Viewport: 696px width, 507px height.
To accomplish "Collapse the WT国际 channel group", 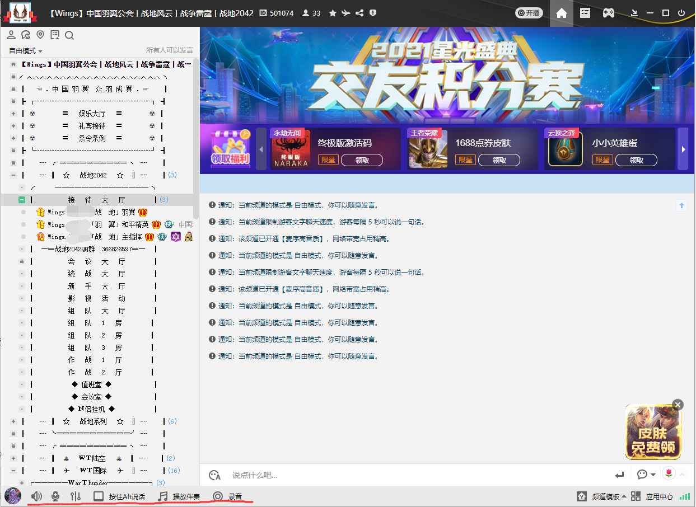I will pos(13,471).
